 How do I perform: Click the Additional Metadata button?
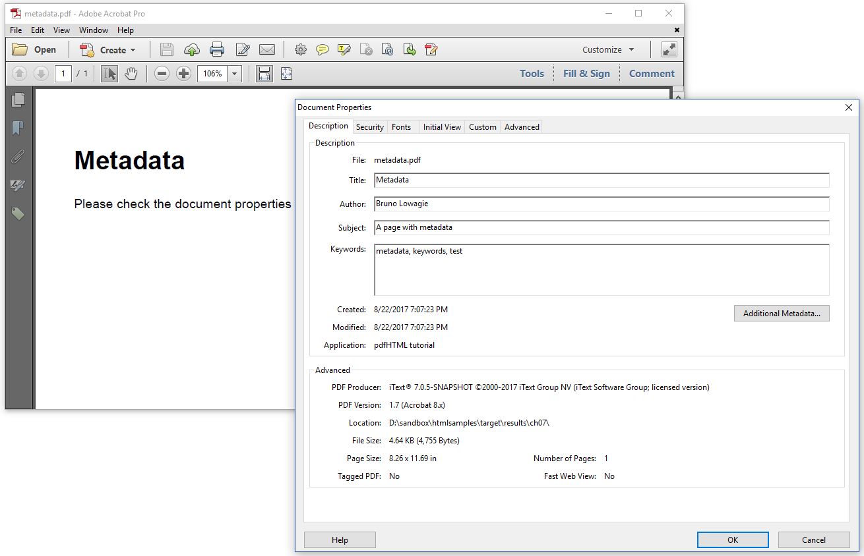click(782, 313)
